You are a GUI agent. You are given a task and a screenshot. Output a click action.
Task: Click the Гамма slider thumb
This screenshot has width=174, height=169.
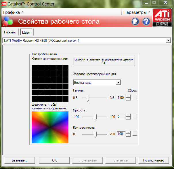(88, 98)
